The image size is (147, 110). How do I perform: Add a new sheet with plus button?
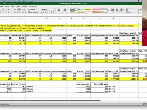point(4,102)
